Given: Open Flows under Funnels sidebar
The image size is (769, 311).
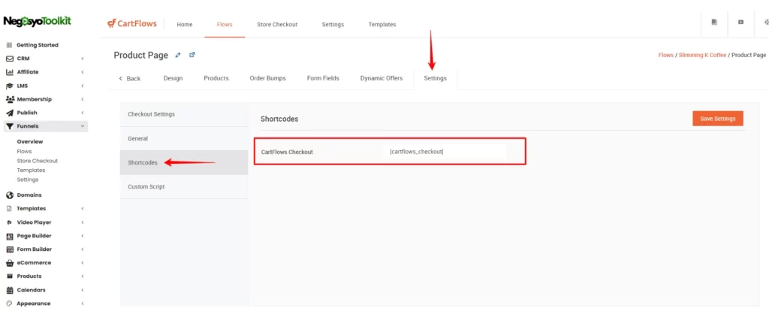Looking at the screenshot, I should 24,152.
